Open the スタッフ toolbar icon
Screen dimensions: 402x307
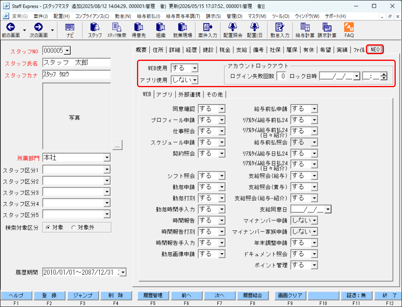point(95,30)
